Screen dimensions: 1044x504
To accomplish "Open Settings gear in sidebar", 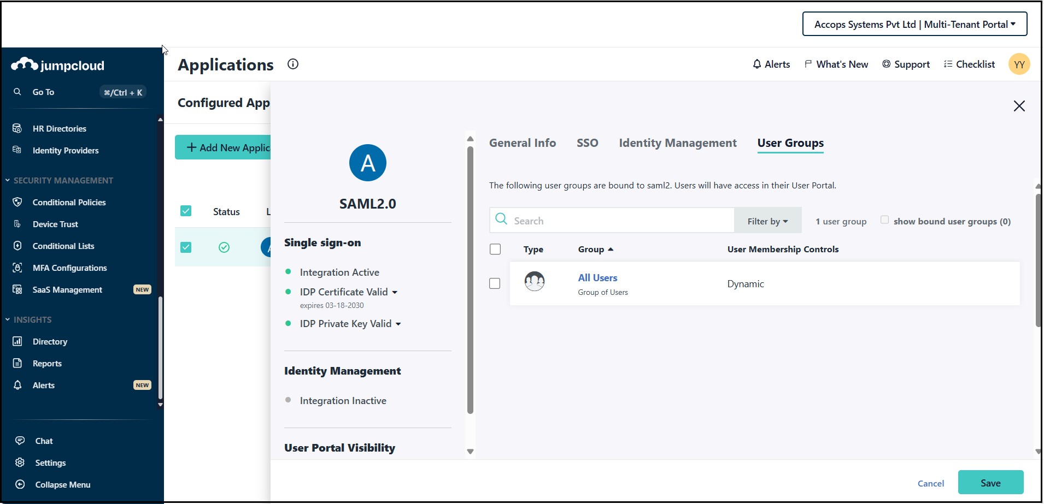I will 20,463.
